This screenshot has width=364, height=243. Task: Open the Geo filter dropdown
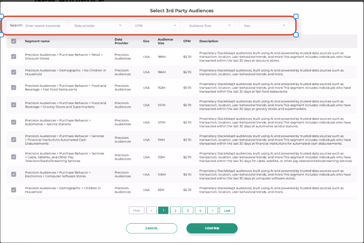click(x=264, y=26)
